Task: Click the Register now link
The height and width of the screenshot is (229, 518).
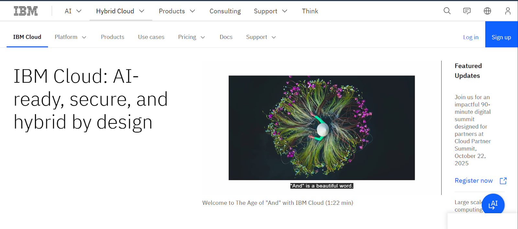Action: [x=474, y=181]
